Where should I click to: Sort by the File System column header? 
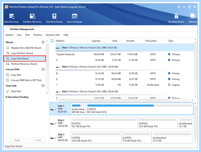tap(153, 41)
